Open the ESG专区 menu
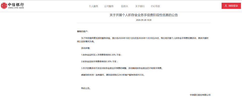 click(156, 6)
